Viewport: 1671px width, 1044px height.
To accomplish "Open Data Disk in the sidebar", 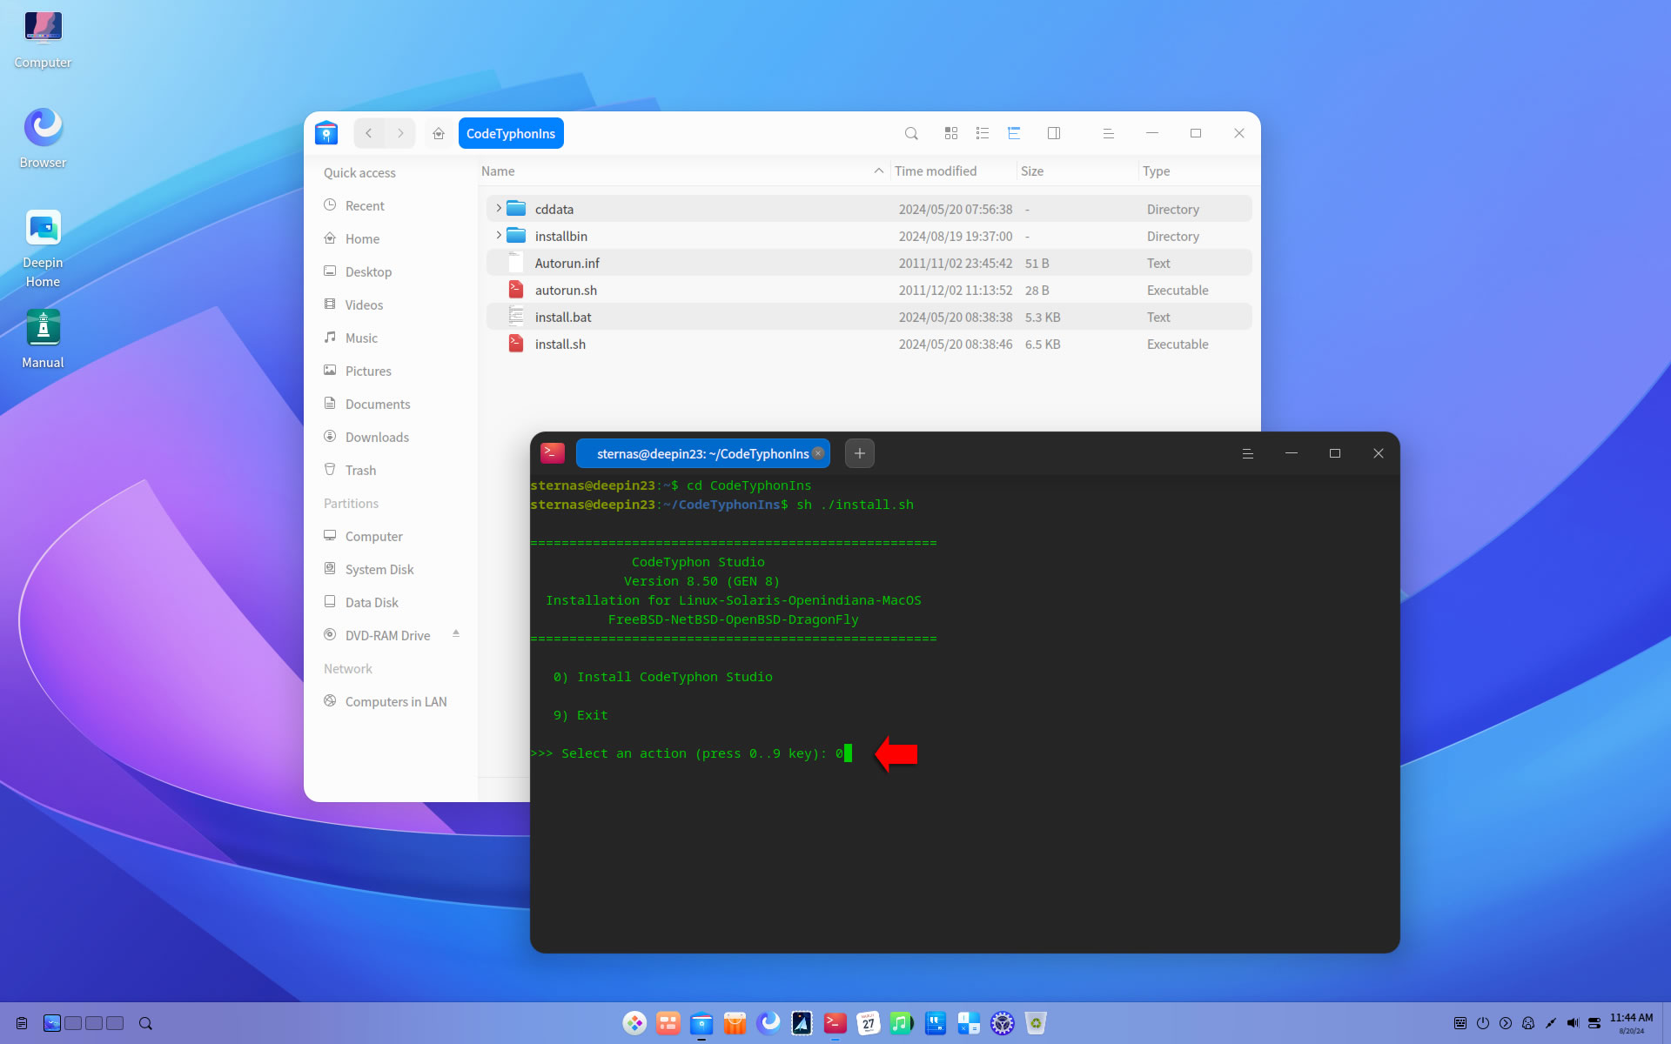I will [x=391, y=602].
